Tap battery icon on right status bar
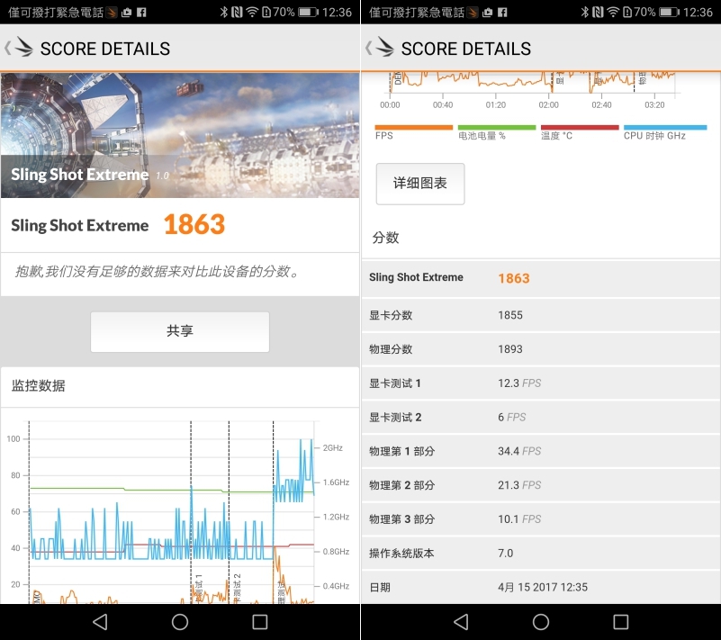The height and width of the screenshot is (640, 721). 669,12
